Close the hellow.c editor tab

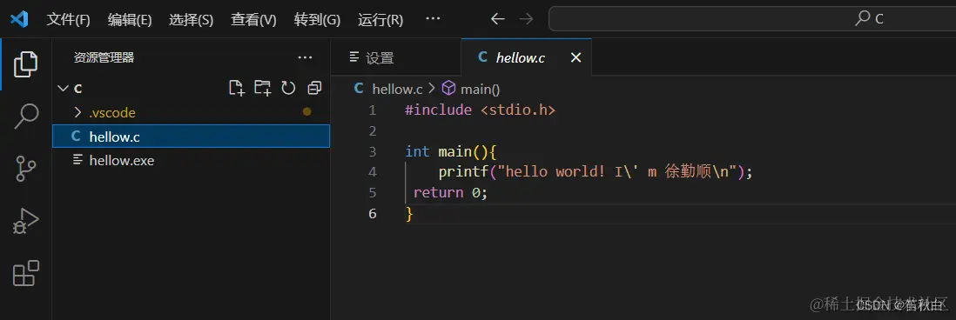click(576, 57)
